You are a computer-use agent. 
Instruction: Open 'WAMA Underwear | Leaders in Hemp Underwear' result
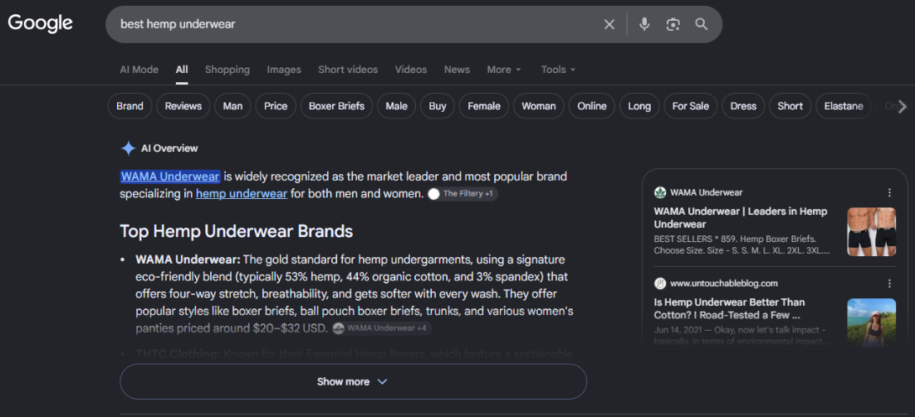741,218
